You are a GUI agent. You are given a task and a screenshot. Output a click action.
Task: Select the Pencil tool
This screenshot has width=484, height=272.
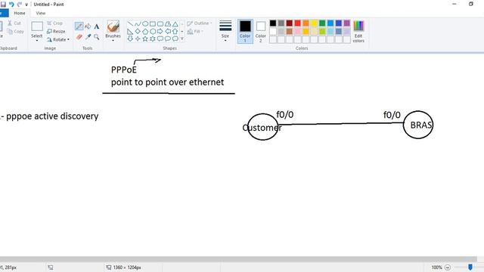[79, 26]
